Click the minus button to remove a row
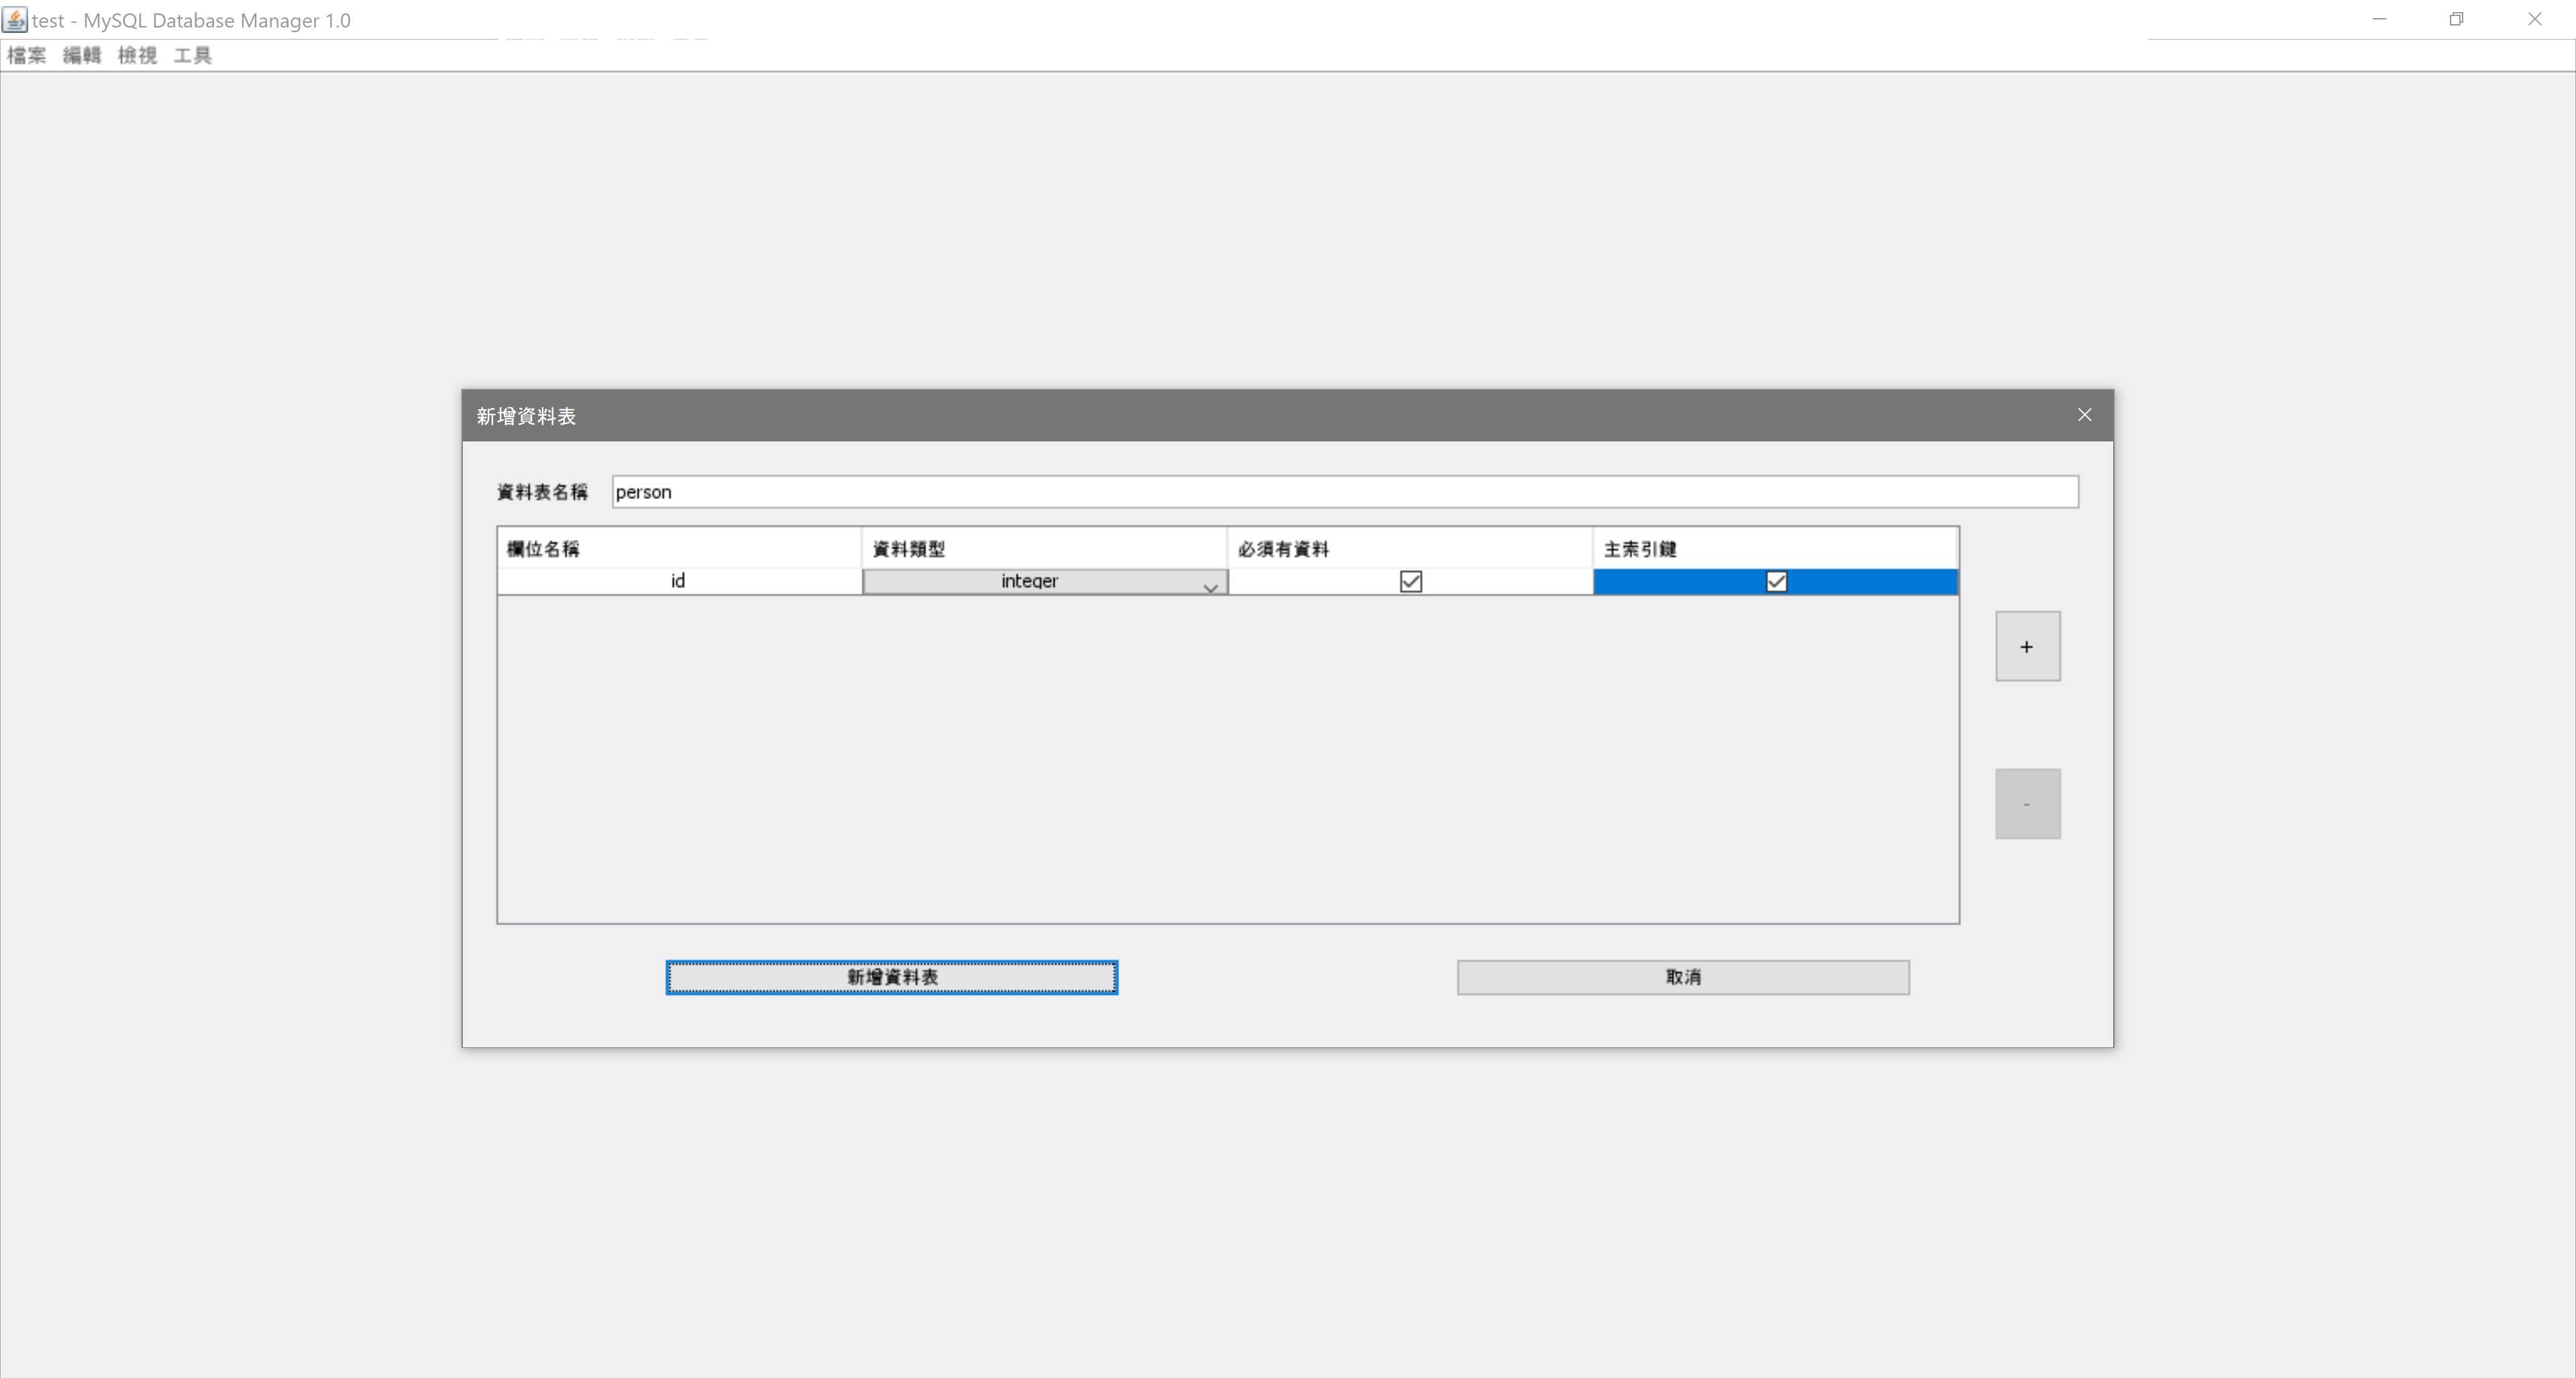This screenshot has width=2576, height=1378. coord(2028,804)
